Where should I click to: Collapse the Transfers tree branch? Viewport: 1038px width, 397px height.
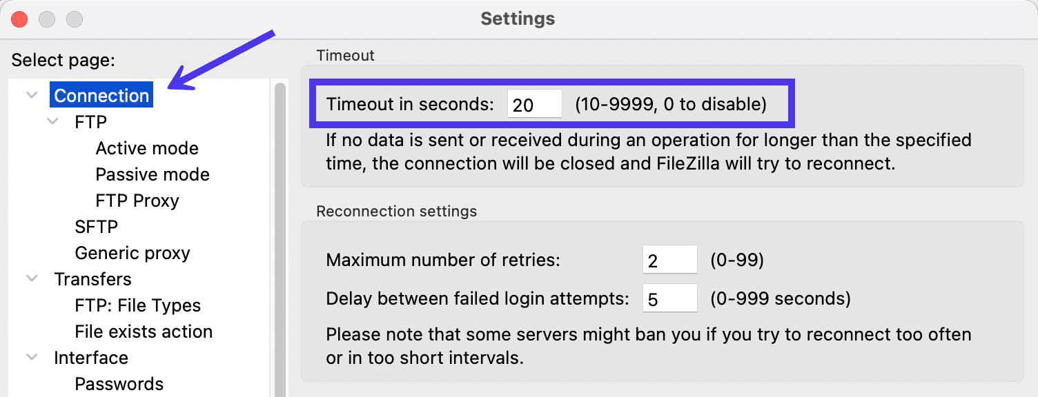click(x=31, y=278)
